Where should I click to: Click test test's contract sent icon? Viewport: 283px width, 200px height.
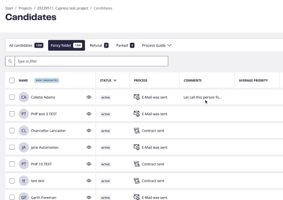[136, 180]
